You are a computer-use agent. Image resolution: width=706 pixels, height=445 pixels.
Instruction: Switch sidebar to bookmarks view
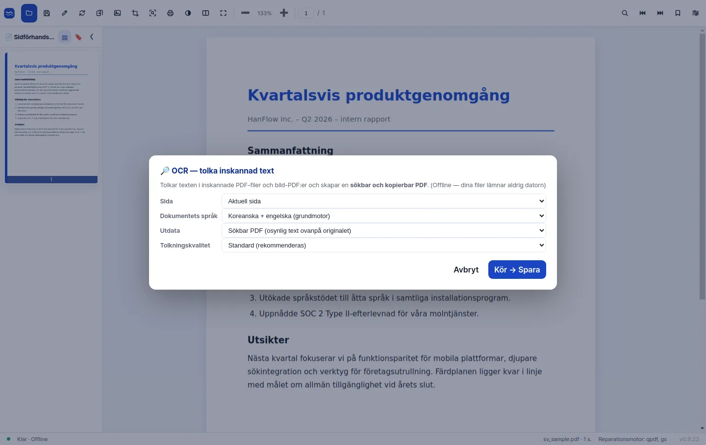point(78,37)
